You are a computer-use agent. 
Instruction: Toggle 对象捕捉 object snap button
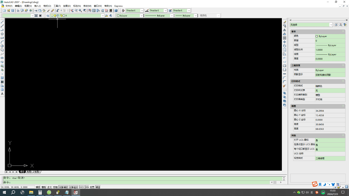point(63,187)
